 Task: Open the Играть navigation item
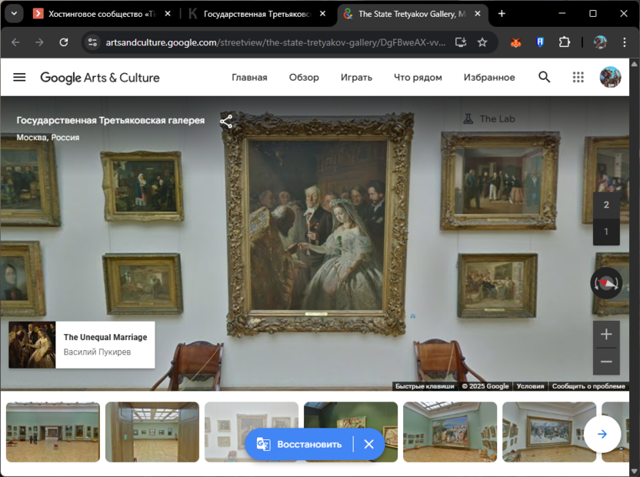pos(356,77)
